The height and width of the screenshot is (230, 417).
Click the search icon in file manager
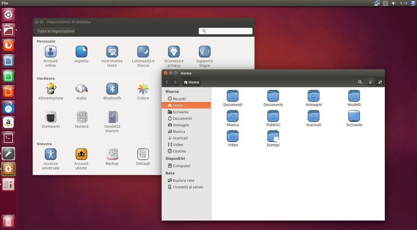point(360,82)
